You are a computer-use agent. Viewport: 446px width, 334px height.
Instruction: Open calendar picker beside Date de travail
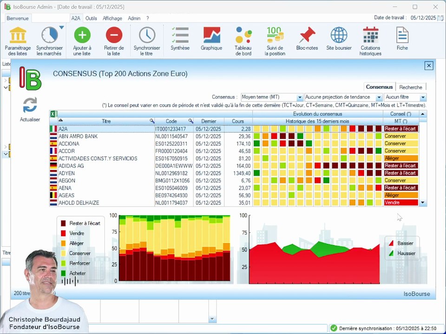440,18
